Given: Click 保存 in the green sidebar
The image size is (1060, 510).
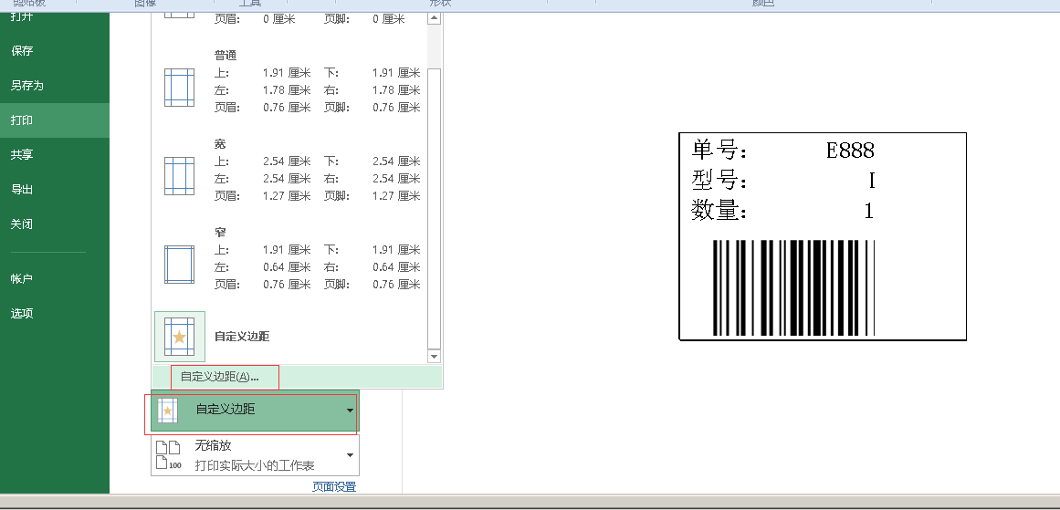Looking at the screenshot, I should click(22, 51).
